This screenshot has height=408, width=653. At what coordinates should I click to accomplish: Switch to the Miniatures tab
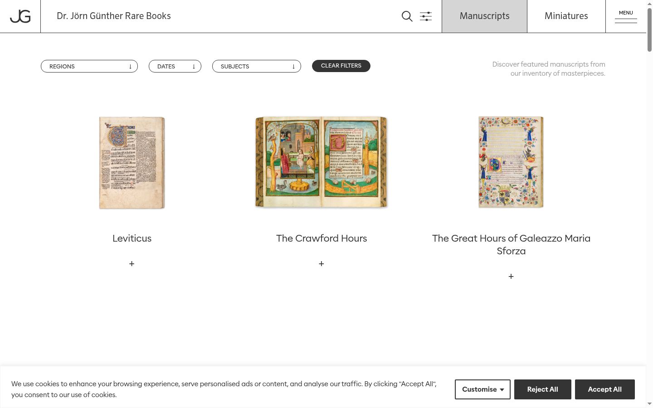pos(566,16)
